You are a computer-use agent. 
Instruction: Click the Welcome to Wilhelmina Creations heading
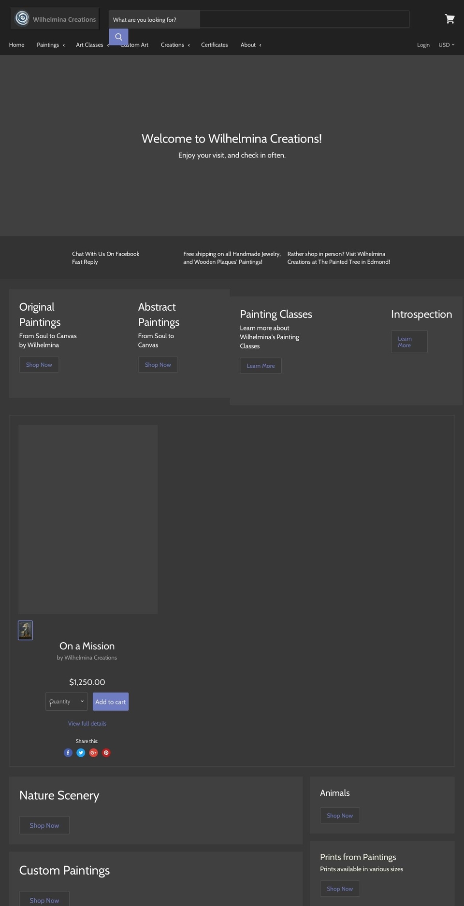click(x=232, y=139)
